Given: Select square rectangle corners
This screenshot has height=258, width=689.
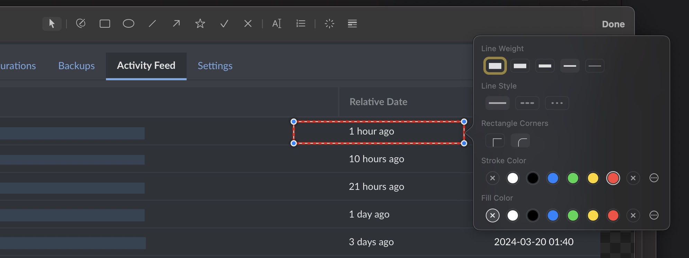Looking at the screenshot, I should (x=495, y=140).
